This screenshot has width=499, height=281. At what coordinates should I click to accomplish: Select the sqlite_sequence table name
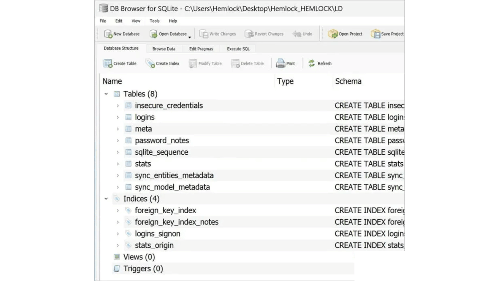click(x=161, y=152)
